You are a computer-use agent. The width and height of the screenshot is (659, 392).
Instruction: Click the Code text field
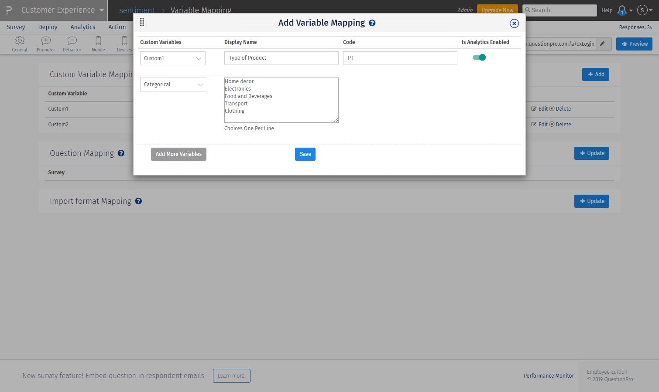[x=400, y=58]
